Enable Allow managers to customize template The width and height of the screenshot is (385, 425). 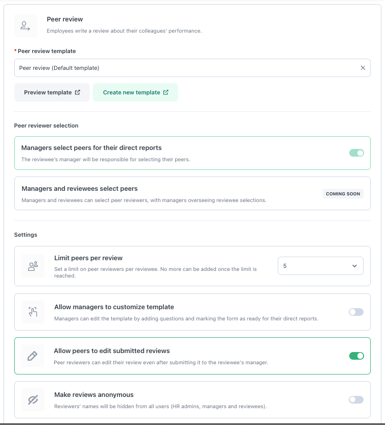356,312
